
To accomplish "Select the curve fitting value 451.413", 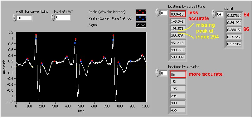I will (177, 43).
